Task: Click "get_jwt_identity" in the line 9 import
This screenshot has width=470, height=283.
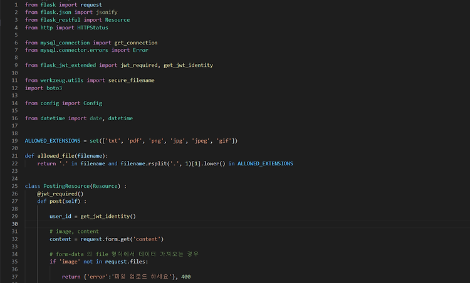Action: 188,65
